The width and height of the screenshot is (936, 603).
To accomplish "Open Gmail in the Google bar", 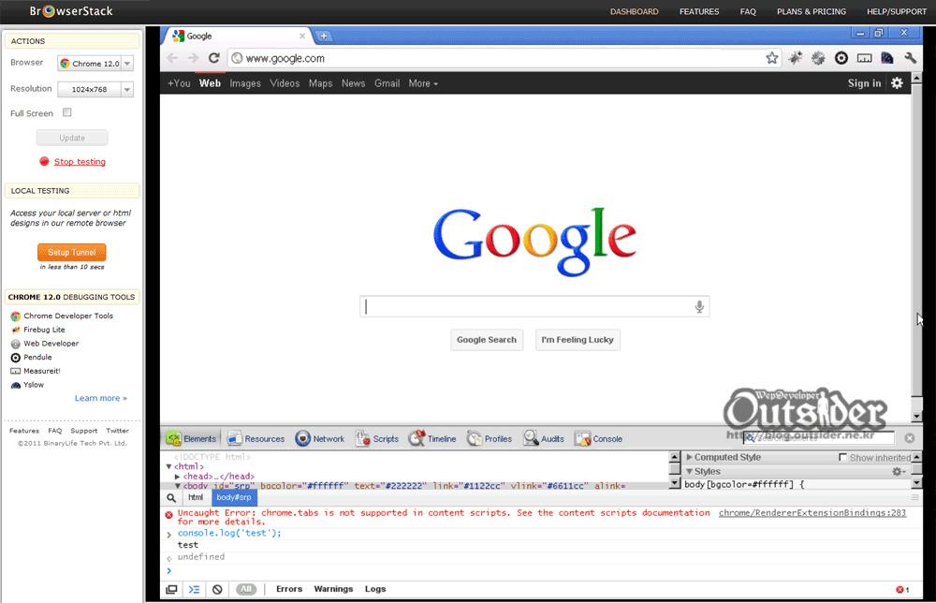I will click(387, 83).
